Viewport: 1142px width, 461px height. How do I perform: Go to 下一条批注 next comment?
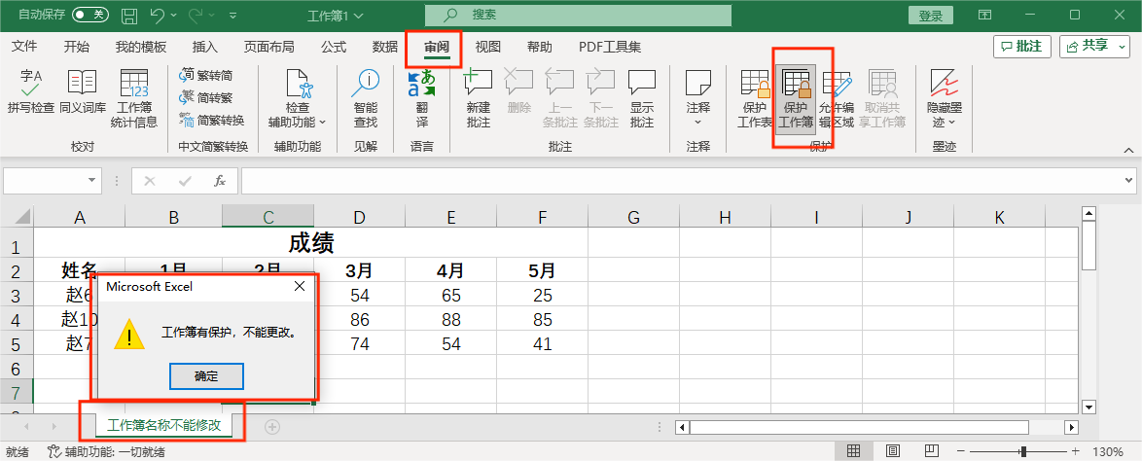tap(601, 99)
